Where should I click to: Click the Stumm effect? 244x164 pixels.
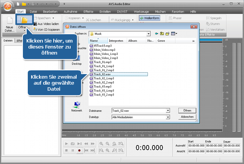pyautogui.click(x=213, y=24)
